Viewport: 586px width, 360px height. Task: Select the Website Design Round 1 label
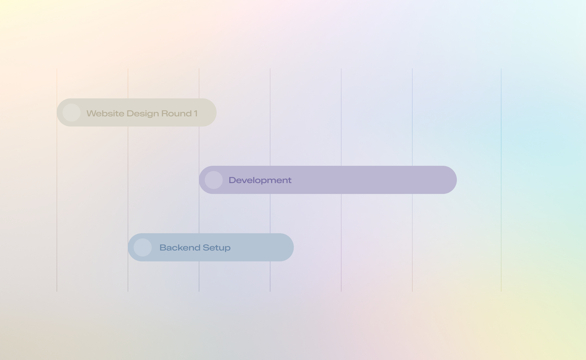click(142, 113)
